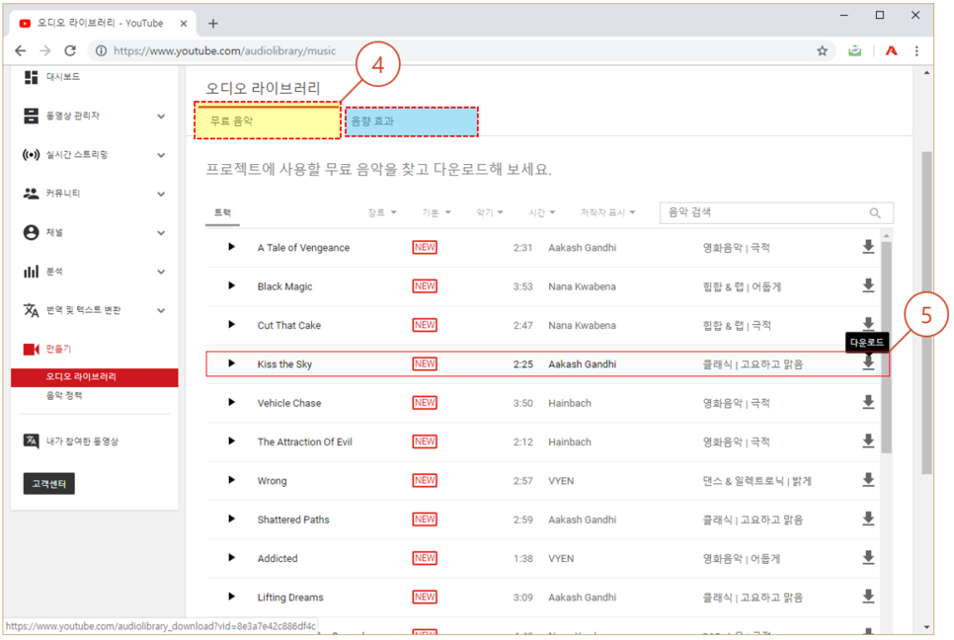954x640 pixels.
Task: Play the track Addicted
Action: (x=231, y=558)
